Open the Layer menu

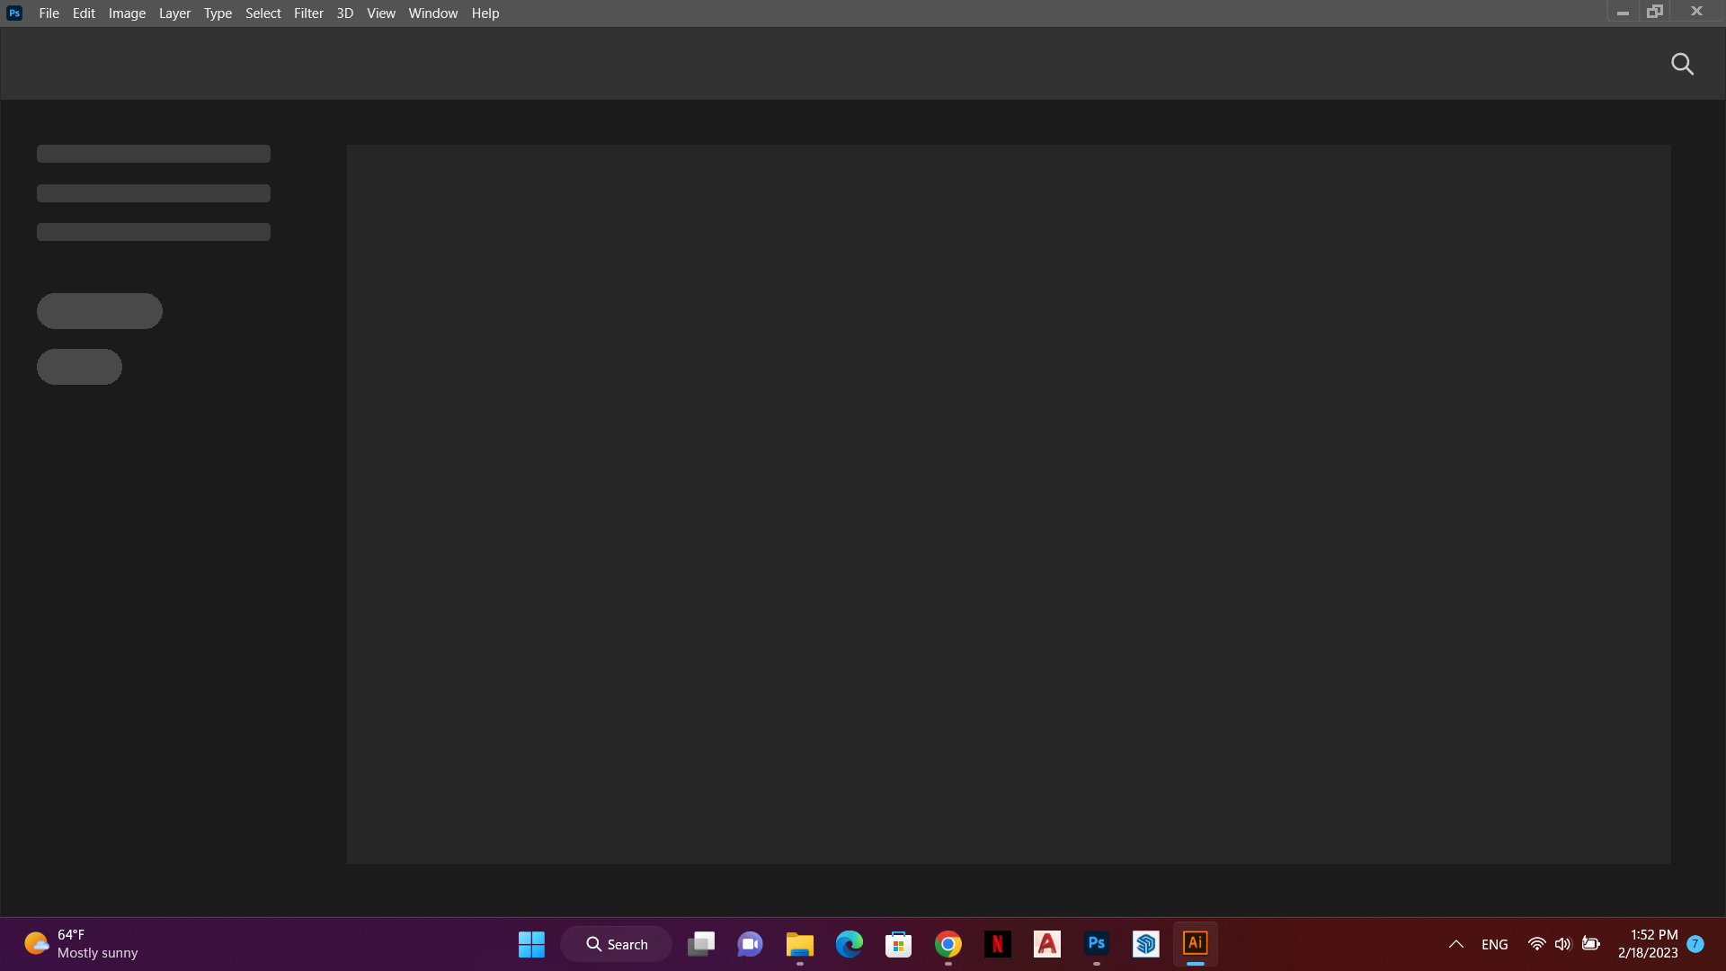[x=174, y=13]
